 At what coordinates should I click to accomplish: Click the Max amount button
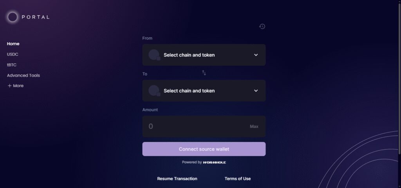(x=254, y=126)
